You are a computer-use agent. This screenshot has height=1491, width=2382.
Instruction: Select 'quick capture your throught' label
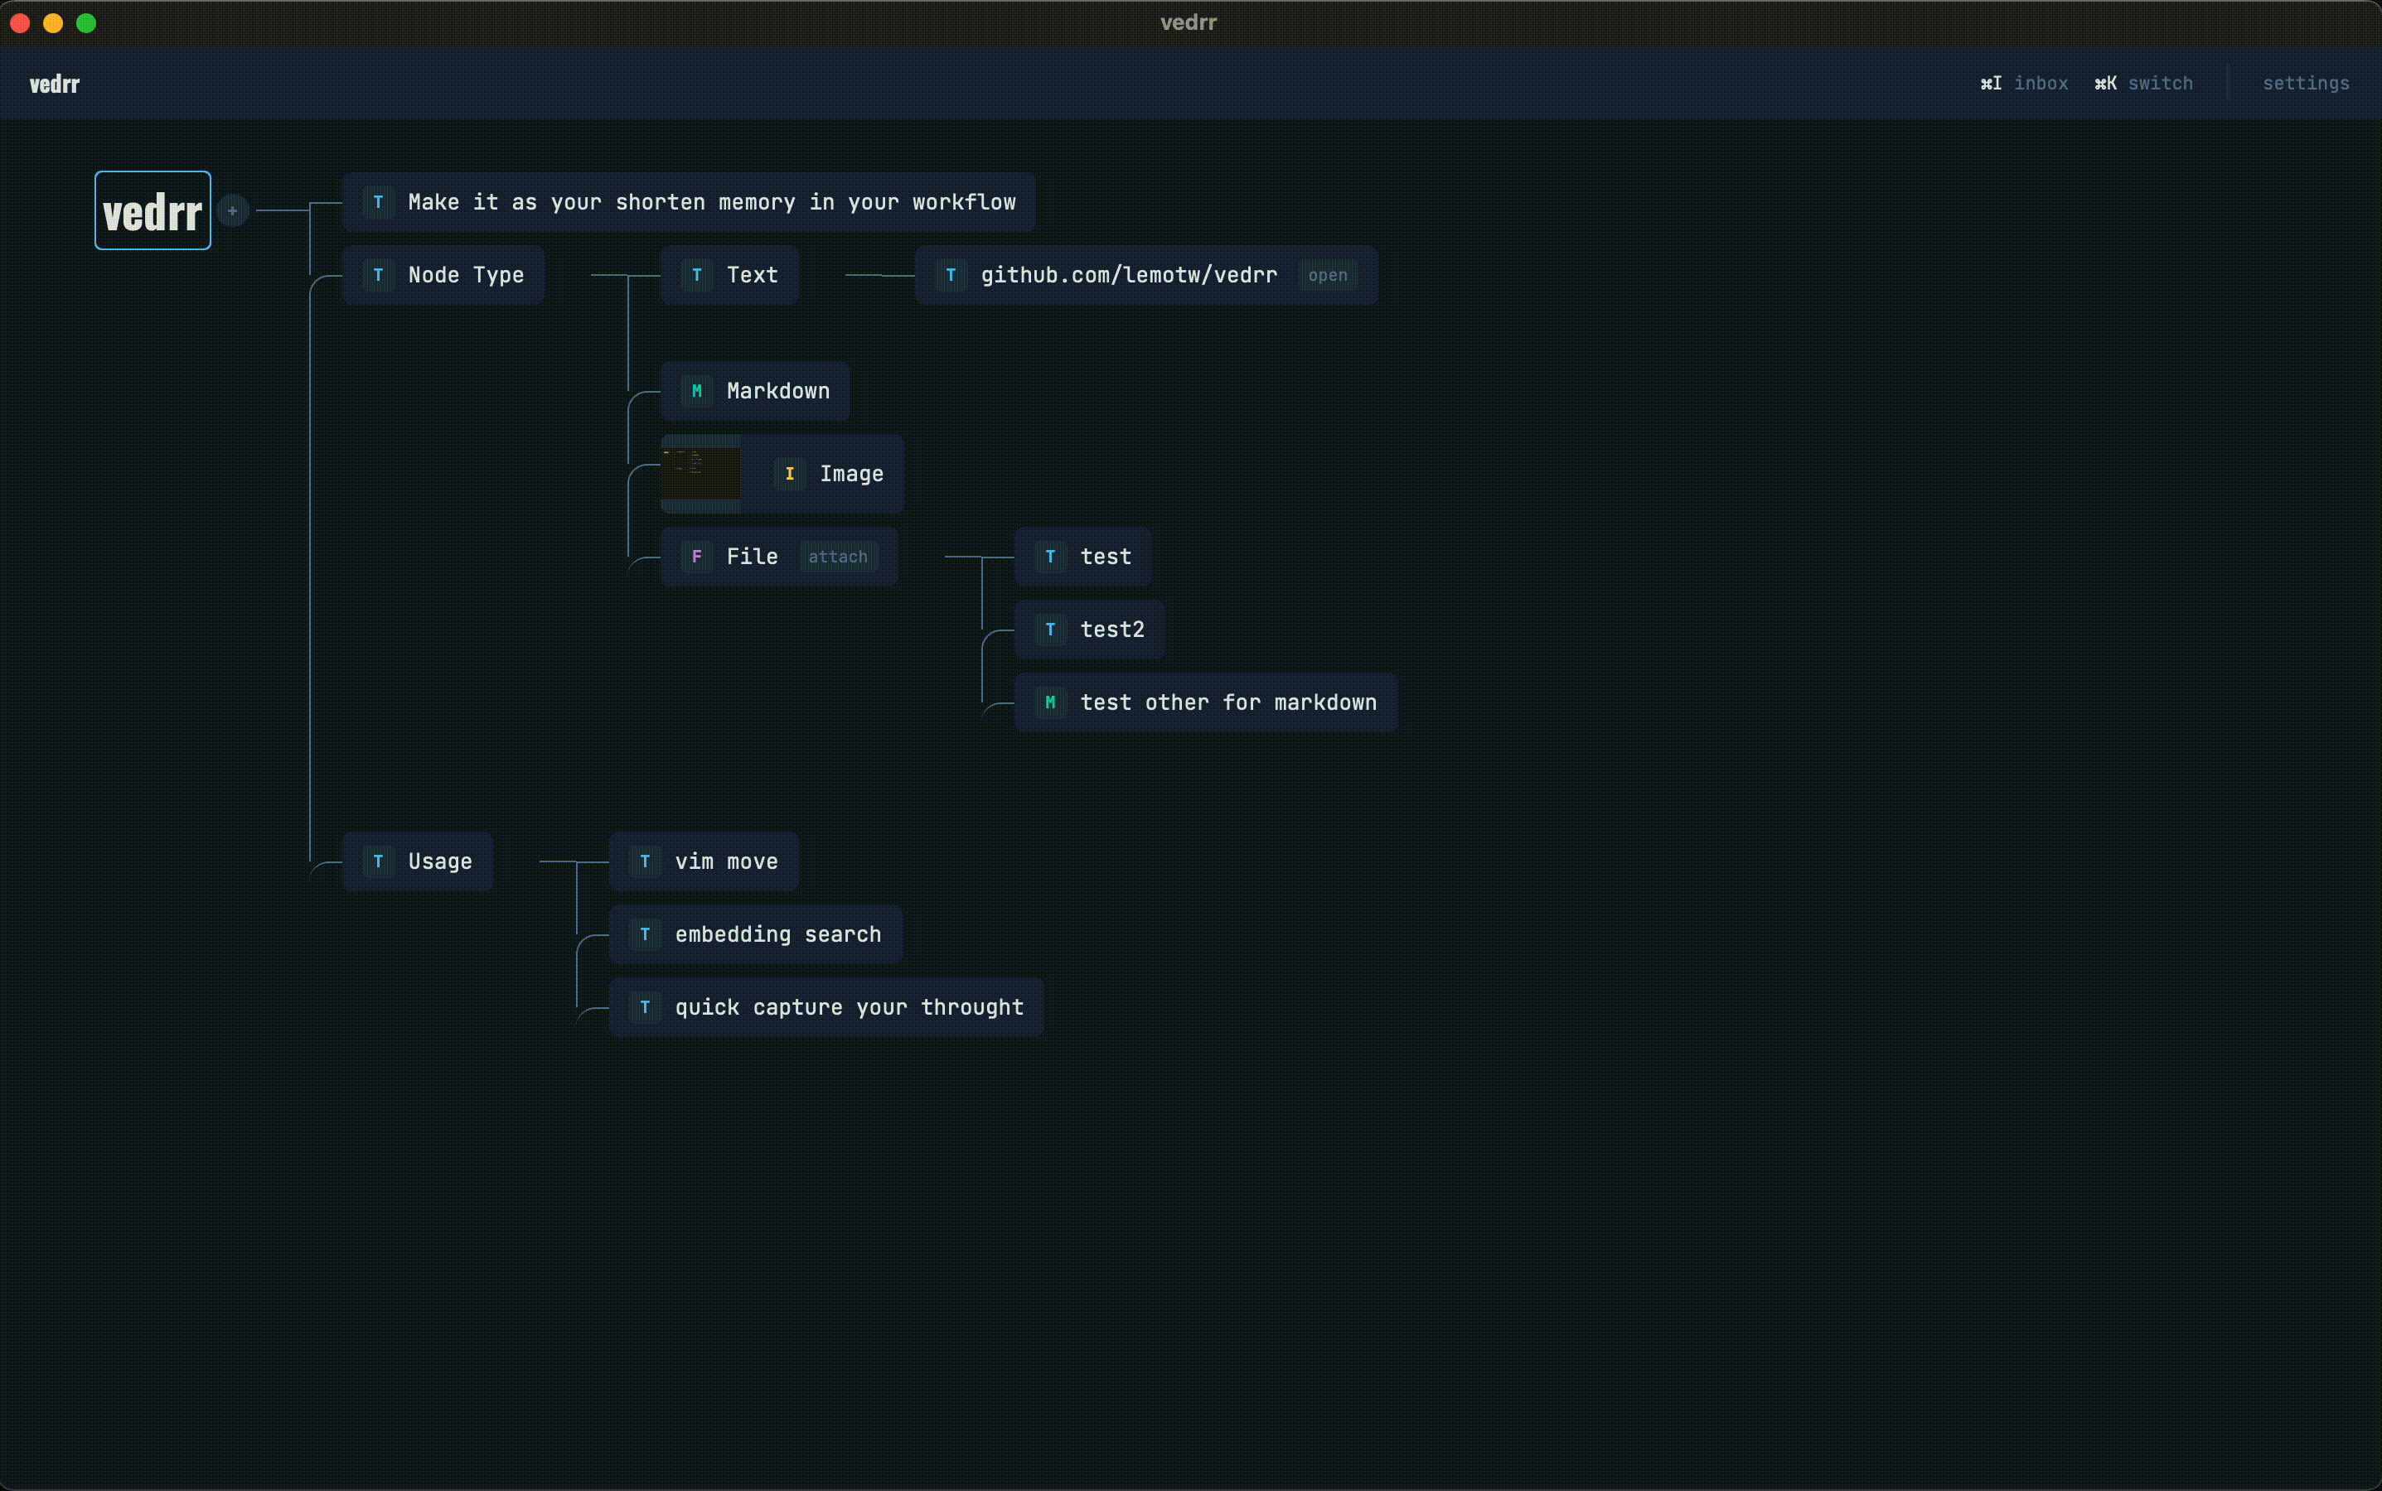click(849, 1008)
